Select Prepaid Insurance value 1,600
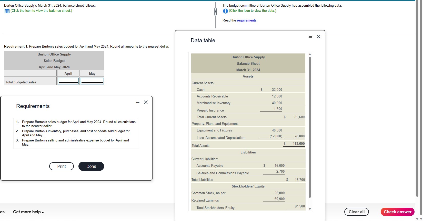The width and height of the screenshot is (423, 221). (x=278, y=109)
